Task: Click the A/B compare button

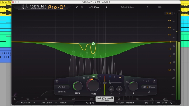Action: coord(91,7)
